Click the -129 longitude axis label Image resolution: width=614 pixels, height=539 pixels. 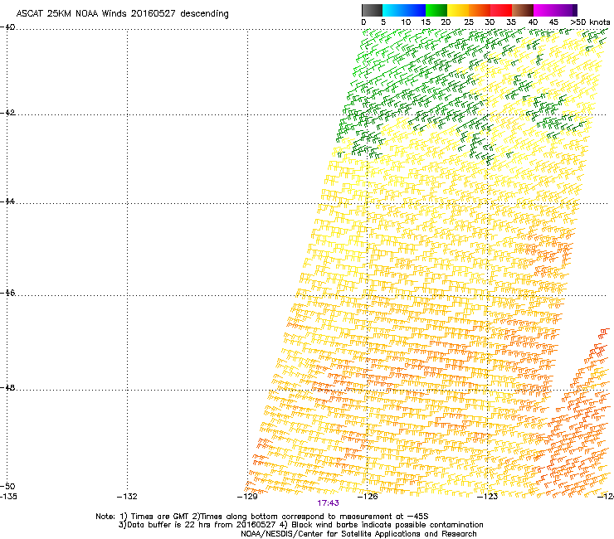(247, 497)
